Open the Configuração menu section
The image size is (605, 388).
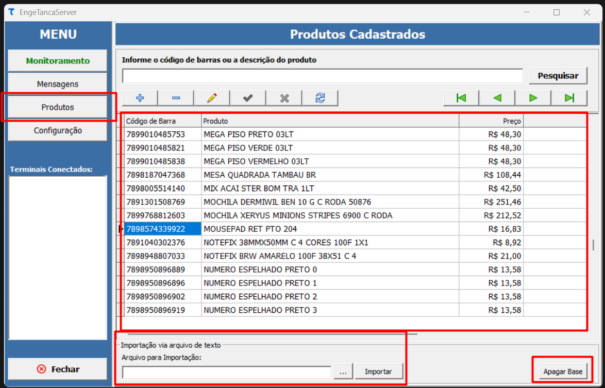(x=58, y=130)
